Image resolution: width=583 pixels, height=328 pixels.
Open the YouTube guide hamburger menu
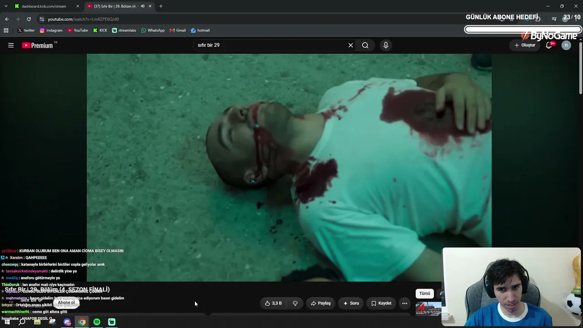pos(11,45)
